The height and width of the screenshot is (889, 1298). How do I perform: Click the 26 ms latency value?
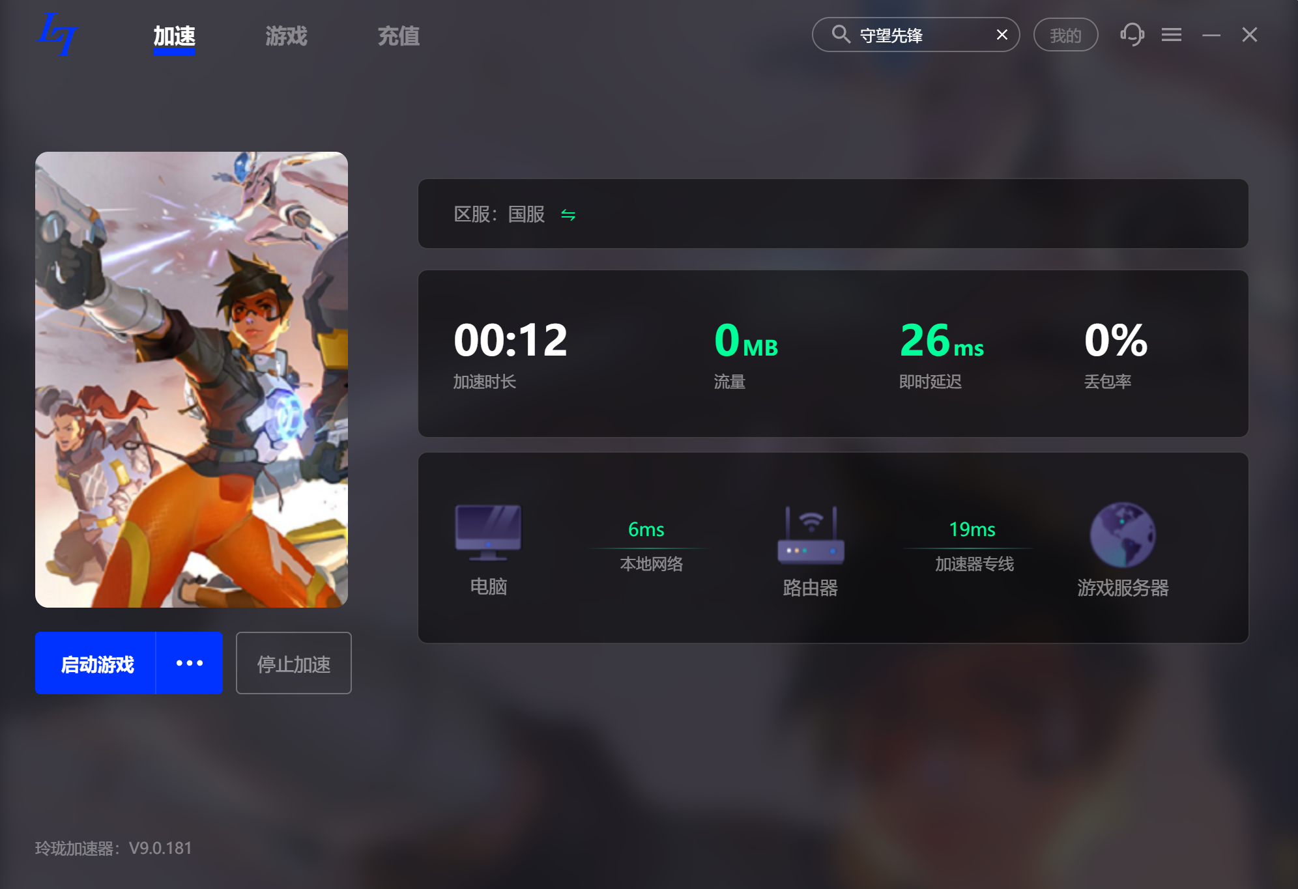(942, 340)
